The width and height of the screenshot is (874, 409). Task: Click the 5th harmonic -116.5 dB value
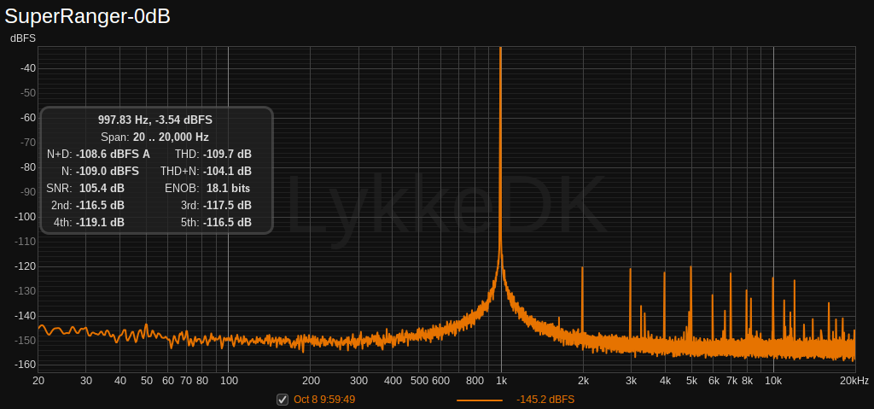(x=227, y=222)
